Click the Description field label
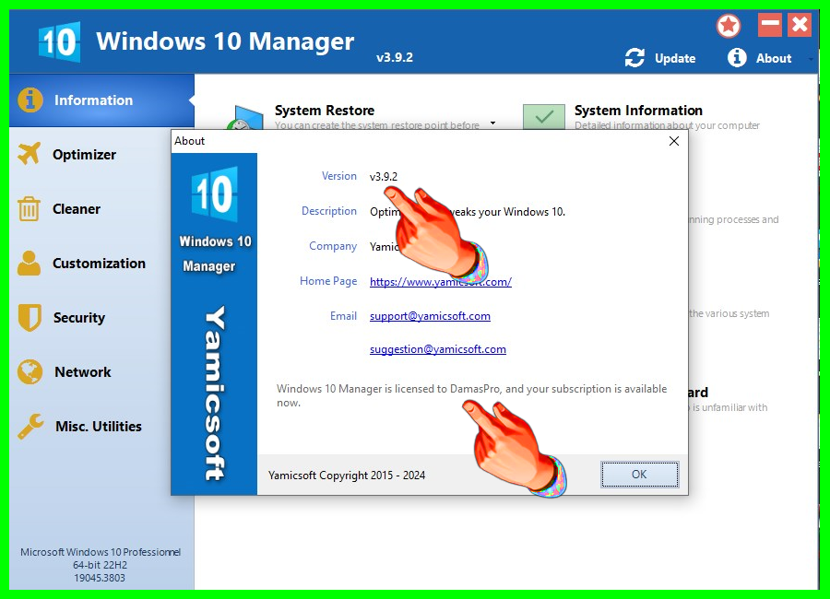 click(x=329, y=211)
